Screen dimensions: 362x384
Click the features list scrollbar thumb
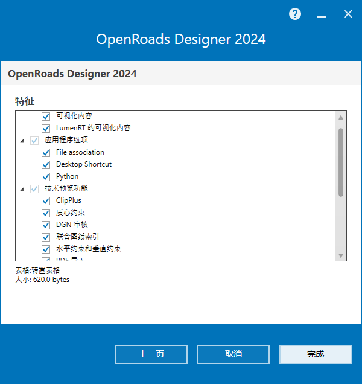click(x=341, y=162)
